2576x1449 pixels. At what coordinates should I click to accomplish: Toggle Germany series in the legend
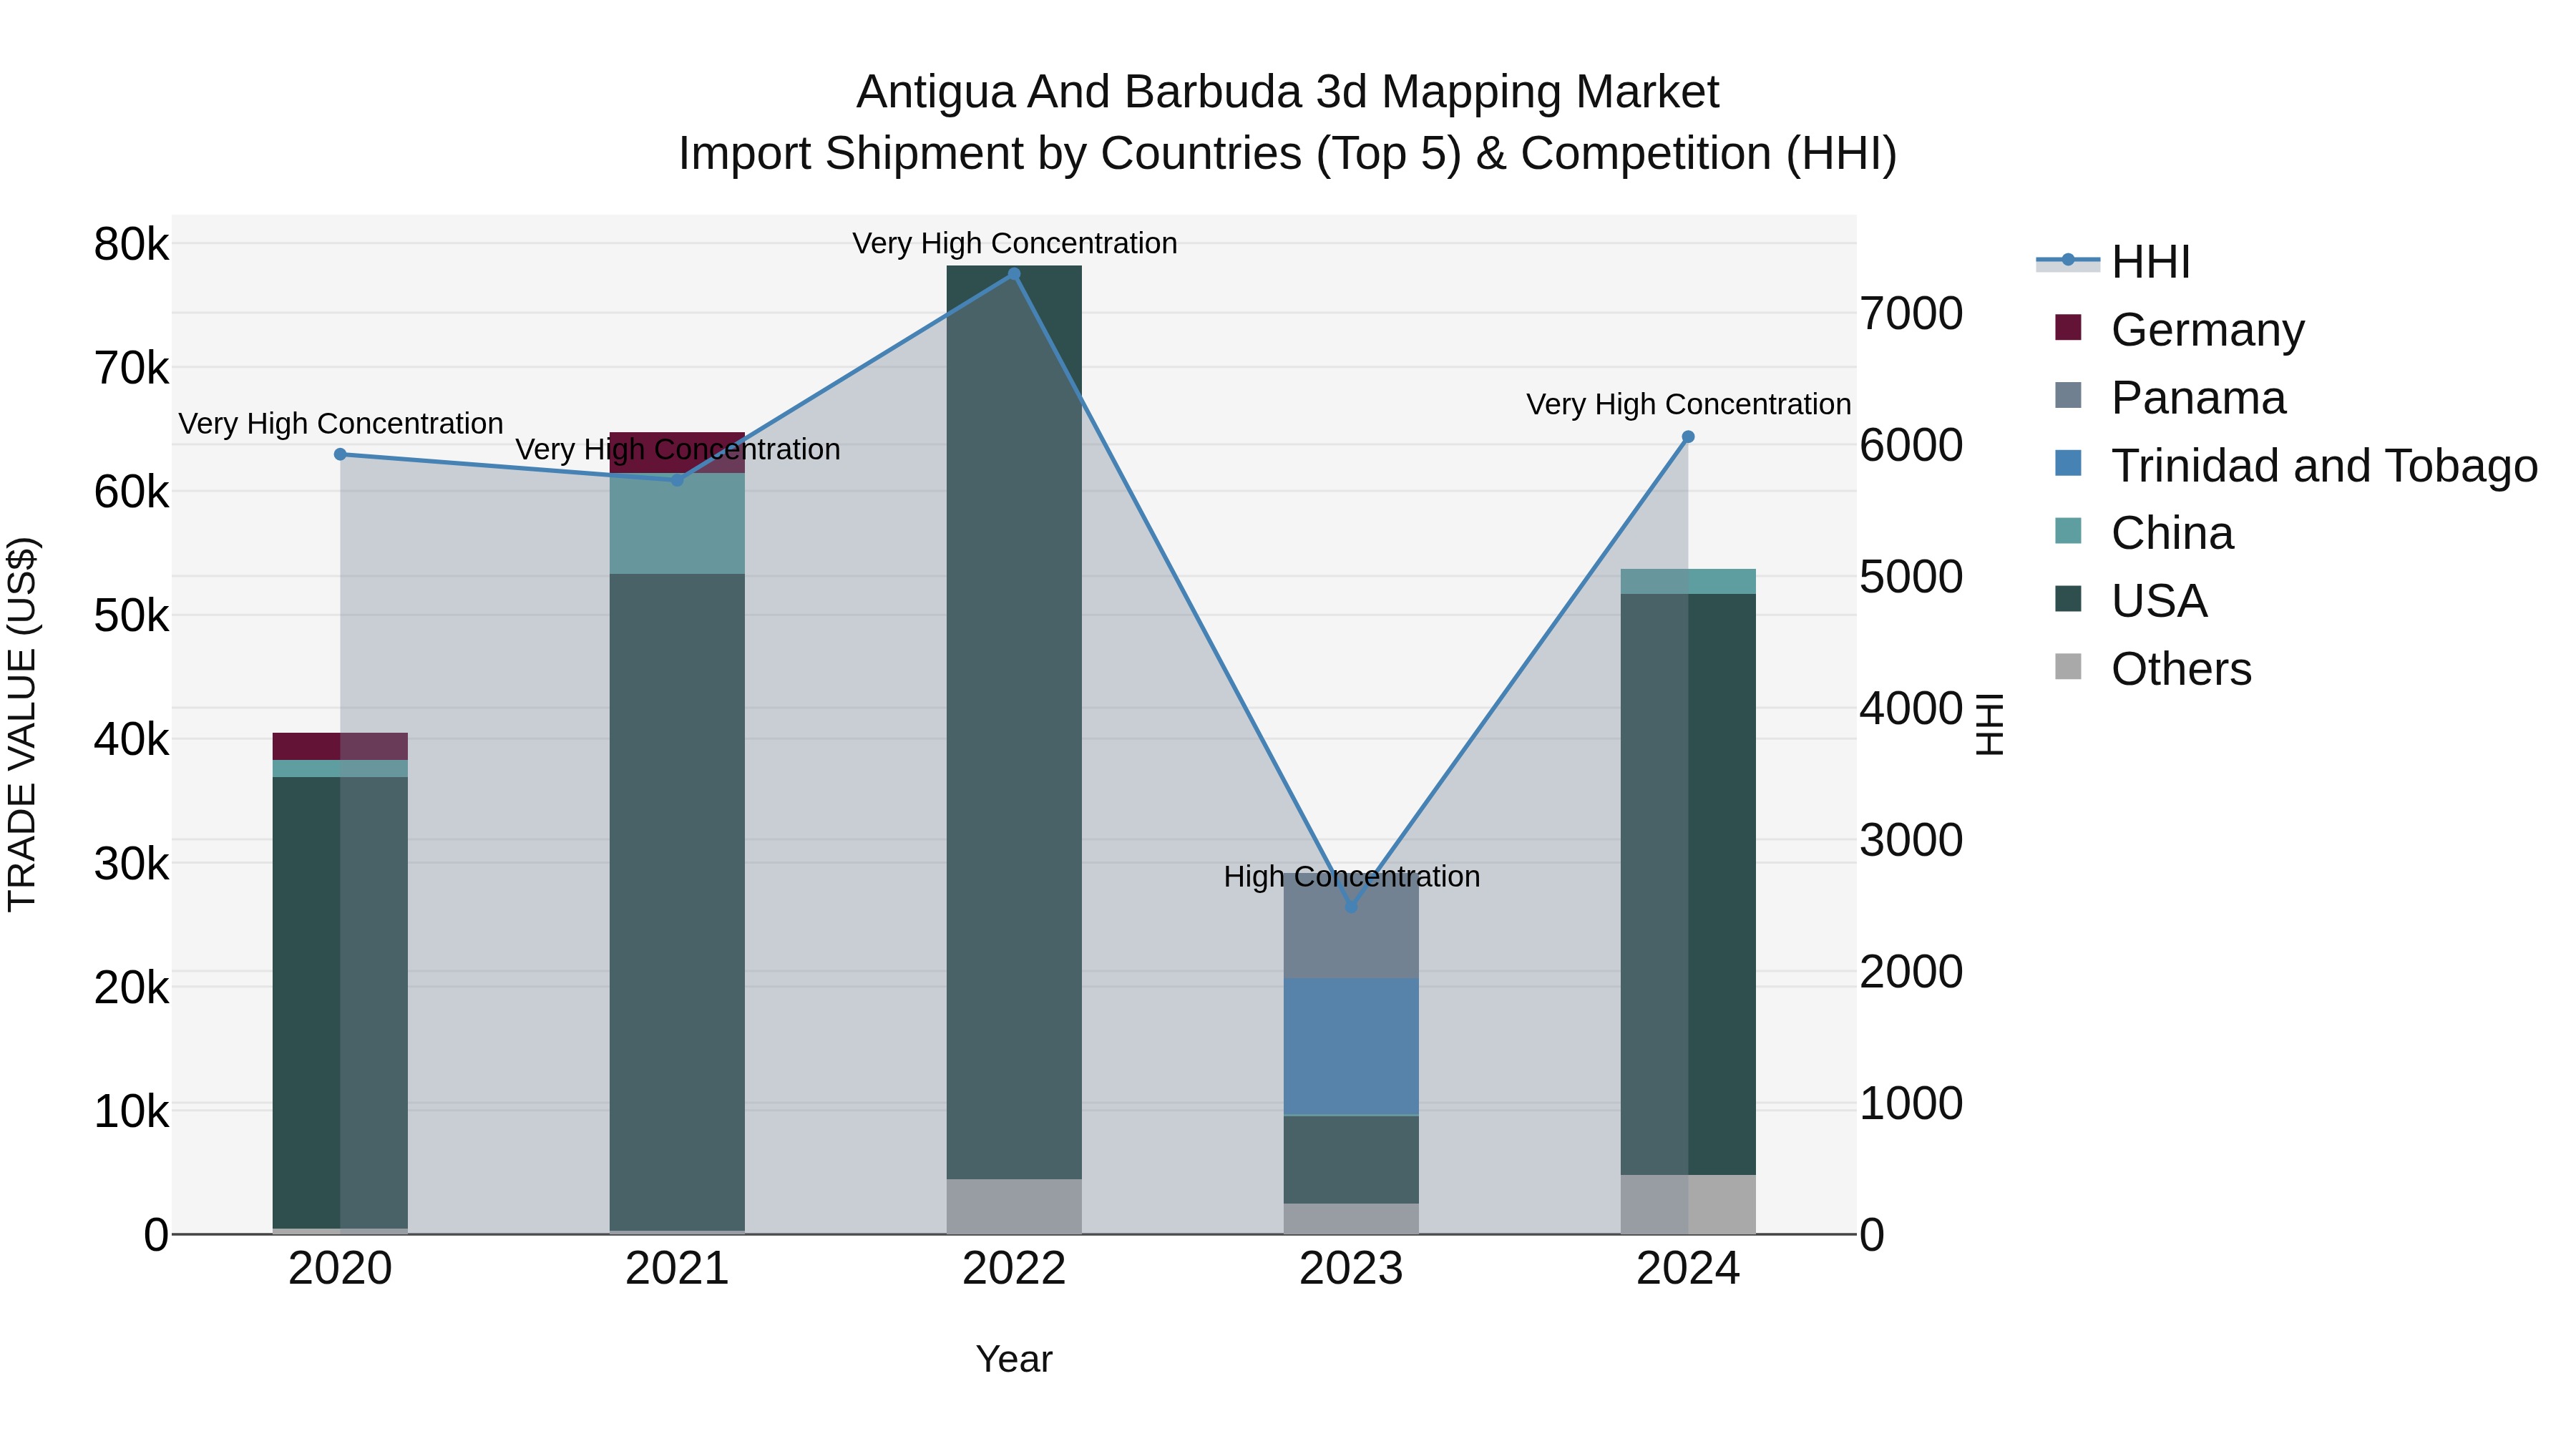2179,329
